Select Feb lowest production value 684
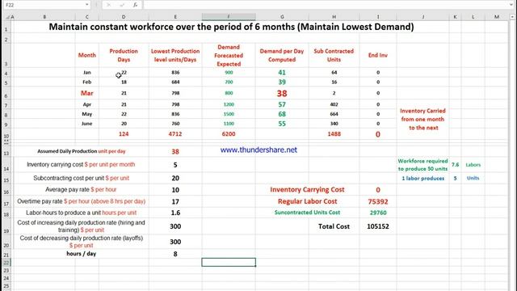This screenshot has width=517, height=291. (x=175, y=82)
